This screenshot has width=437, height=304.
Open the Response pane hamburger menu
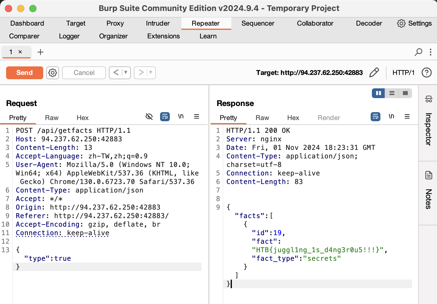[x=407, y=116]
